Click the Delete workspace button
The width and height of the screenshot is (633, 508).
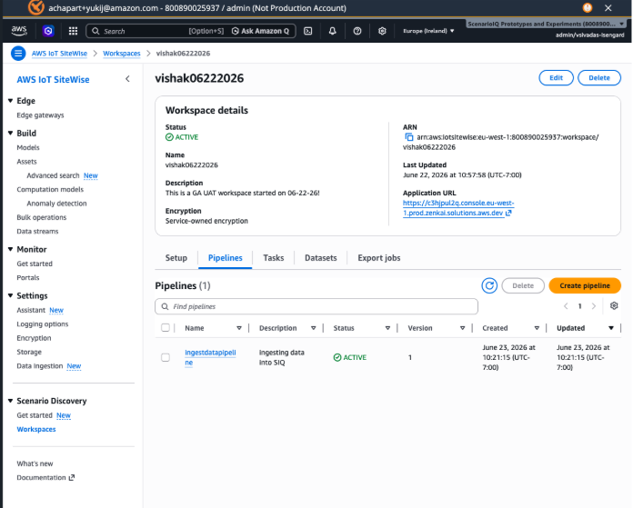click(x=599, y=78)
